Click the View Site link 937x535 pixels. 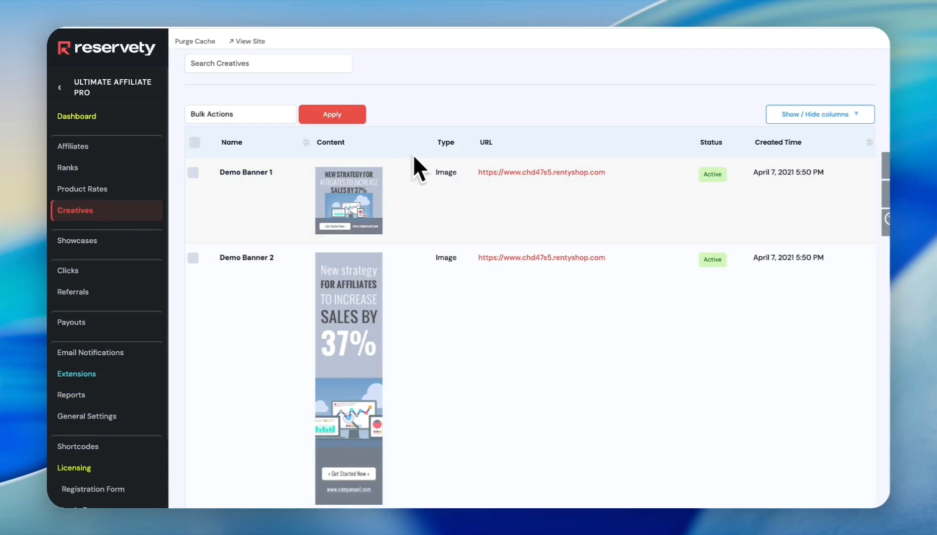click(x=247, y=41)
